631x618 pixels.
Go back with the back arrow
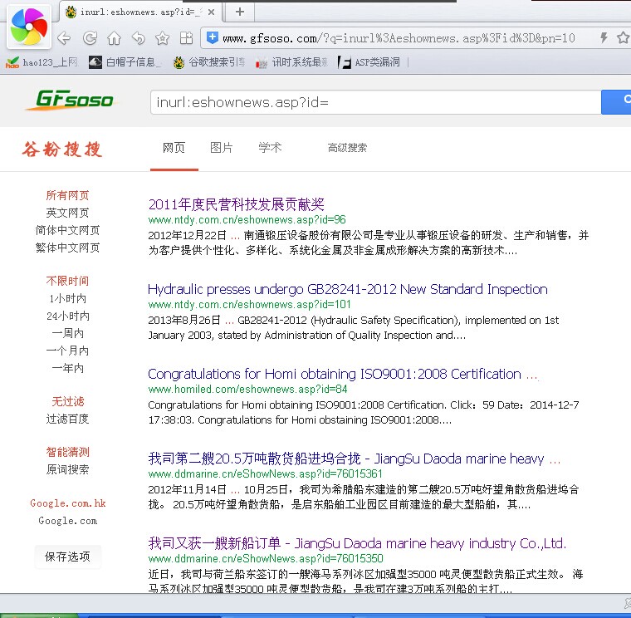(x=65, y=38)
